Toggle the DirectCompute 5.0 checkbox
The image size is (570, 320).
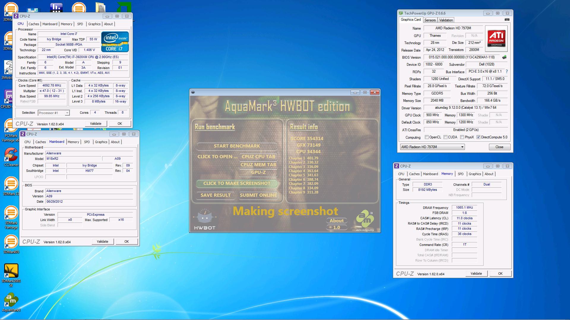coord(478,137)
